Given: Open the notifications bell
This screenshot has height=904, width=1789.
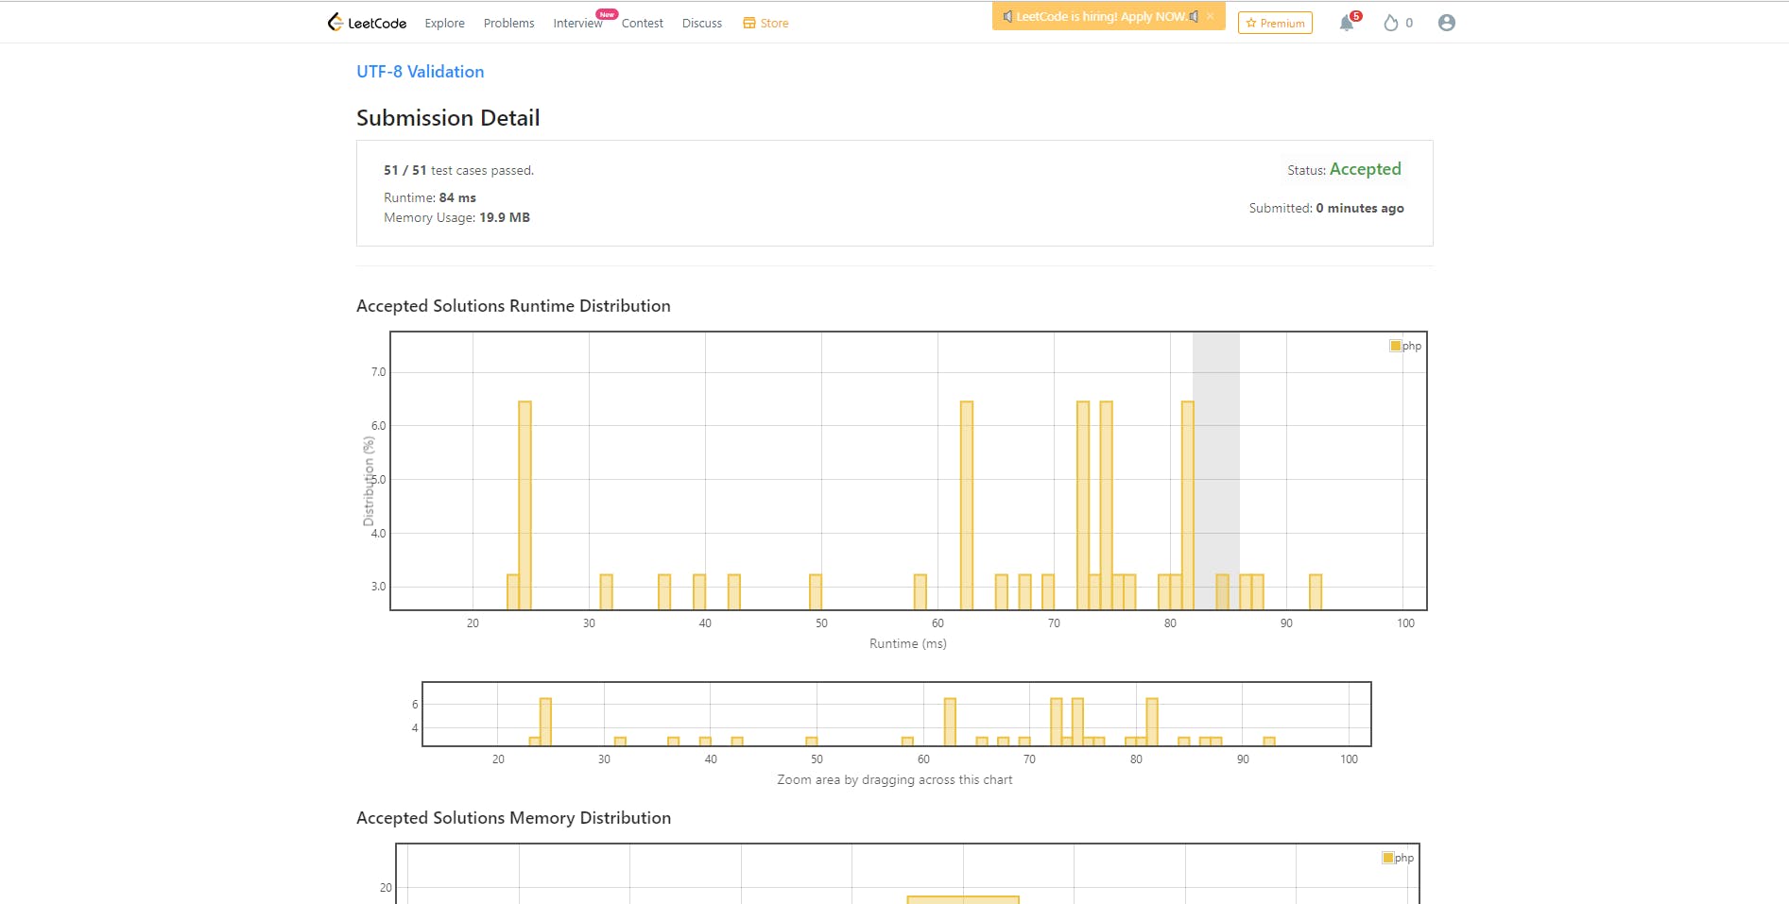Looking at the screenshot, I should [x=1347, y=23].
